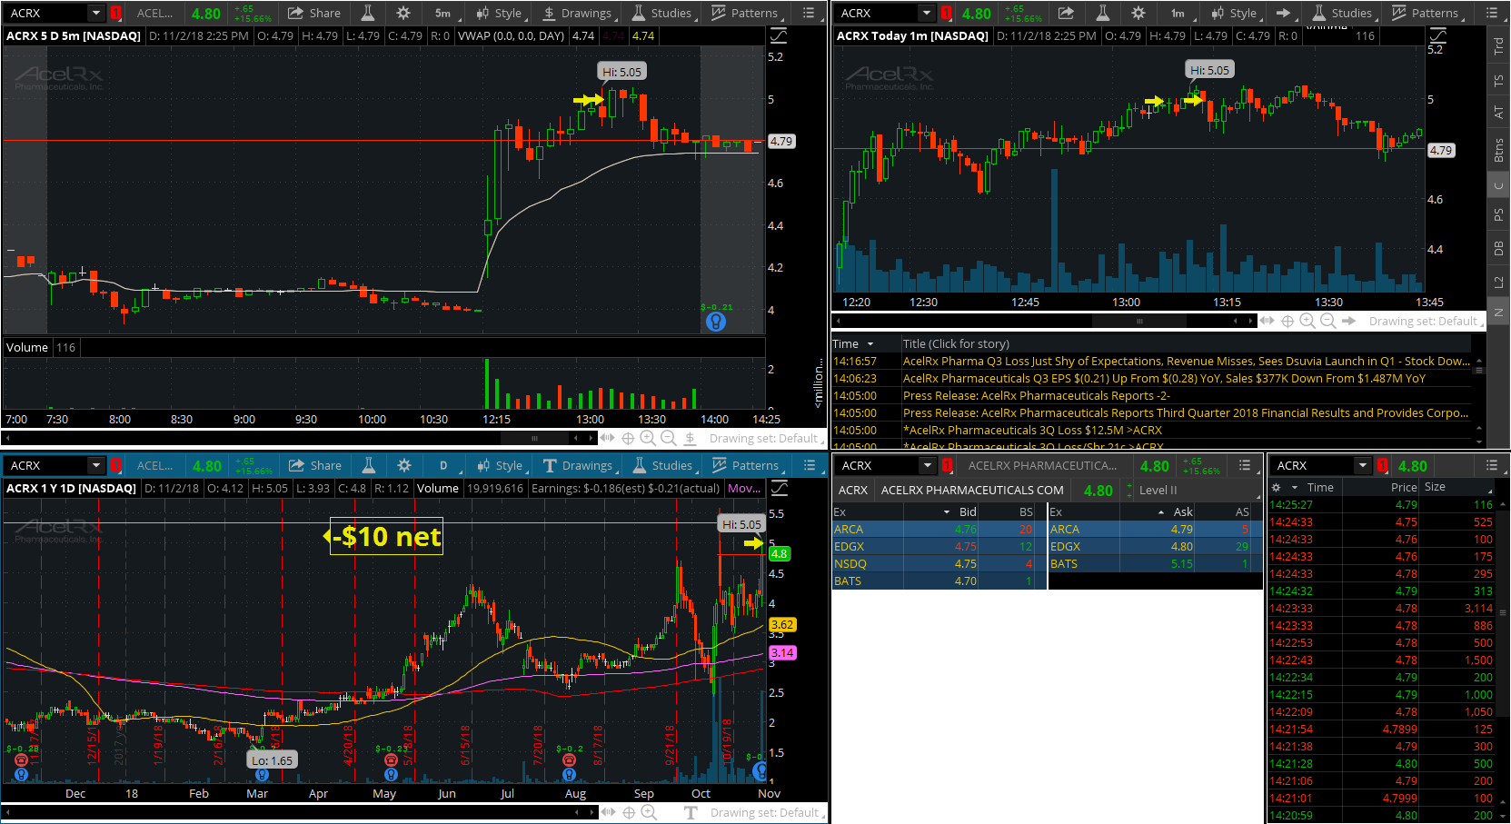The image size is (1511, 824).
Task: Zoom in on the 5m chart
Action: [648, 438]
